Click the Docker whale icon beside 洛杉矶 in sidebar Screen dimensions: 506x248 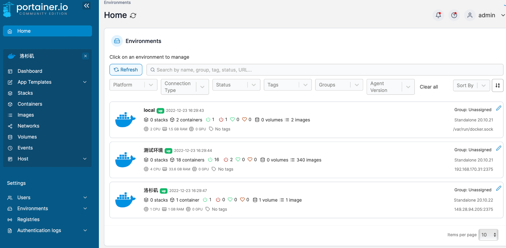[x=12, y=56]
